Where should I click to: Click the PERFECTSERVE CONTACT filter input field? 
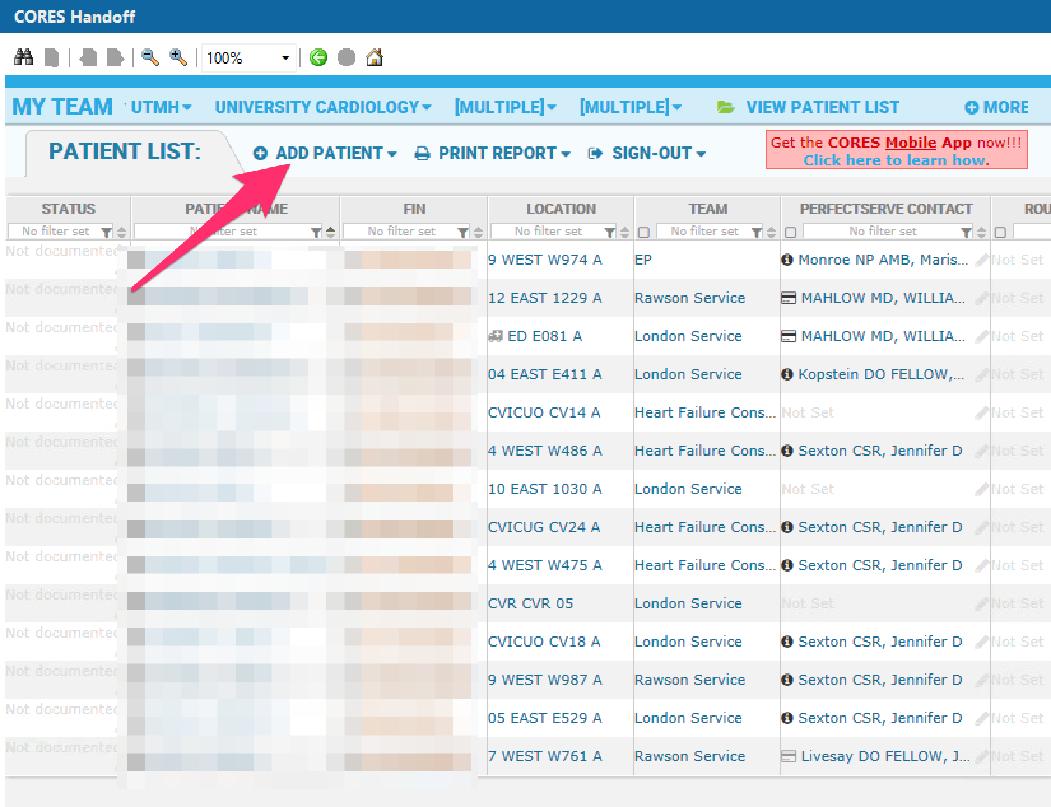(x=882, y=232)
